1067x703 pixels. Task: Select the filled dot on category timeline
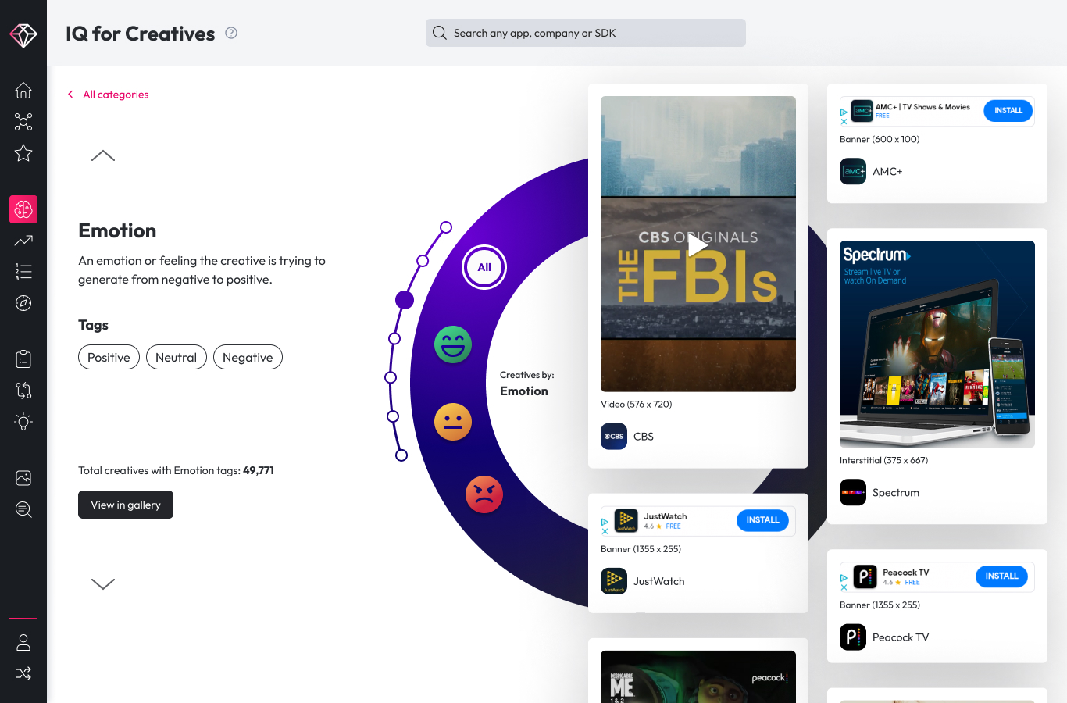[x=405, y=300]
